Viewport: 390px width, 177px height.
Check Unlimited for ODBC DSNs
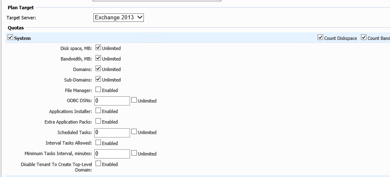[134, 100]
